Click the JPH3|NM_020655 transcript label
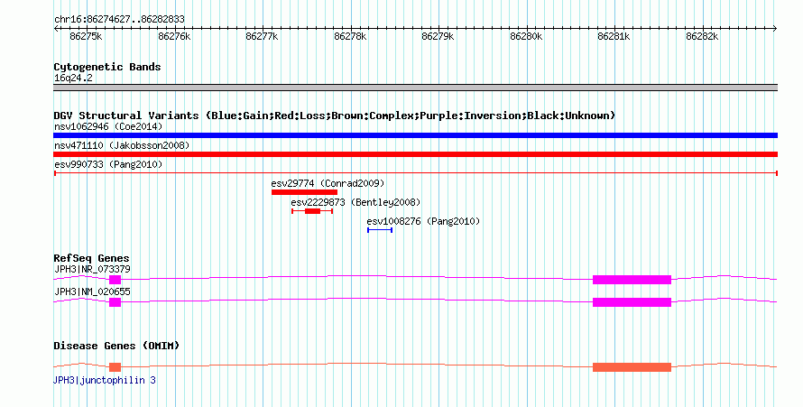 coord(92,291)
